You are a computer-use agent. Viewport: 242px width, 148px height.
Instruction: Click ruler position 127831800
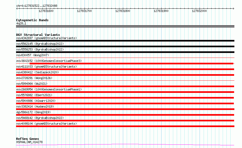tap(123, 11)
